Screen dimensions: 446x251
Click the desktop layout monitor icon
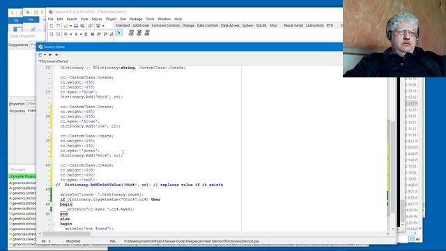(x=98, y=26)
